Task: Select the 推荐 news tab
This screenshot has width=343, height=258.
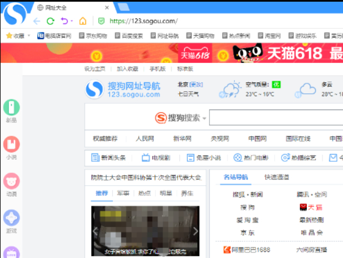Action: click(x=102, y=193)
